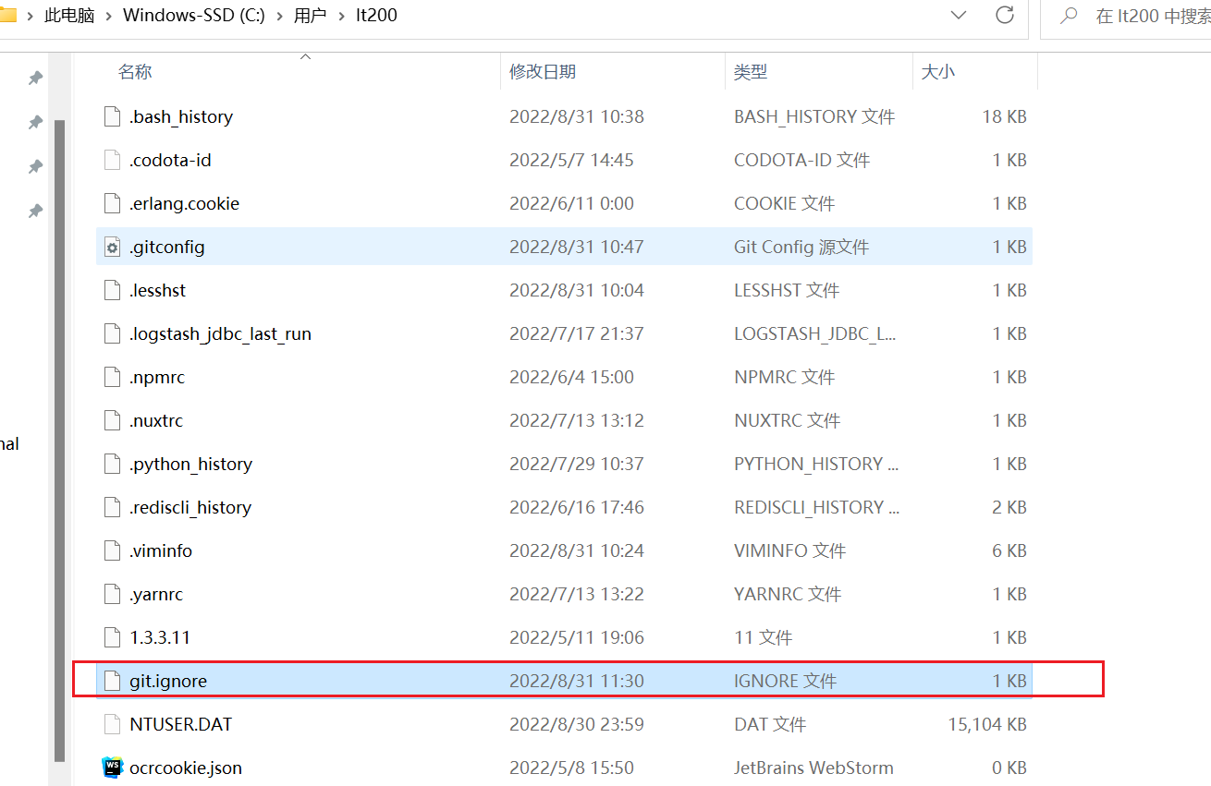Expand the chevron after 用户 breadcrumb
1211x786 pixels.
[341, 16]
